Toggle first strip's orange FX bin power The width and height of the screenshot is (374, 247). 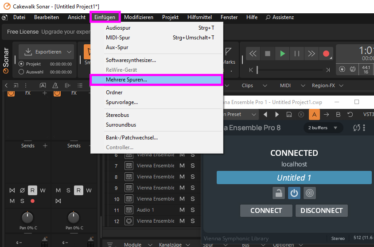coord(11,93)
